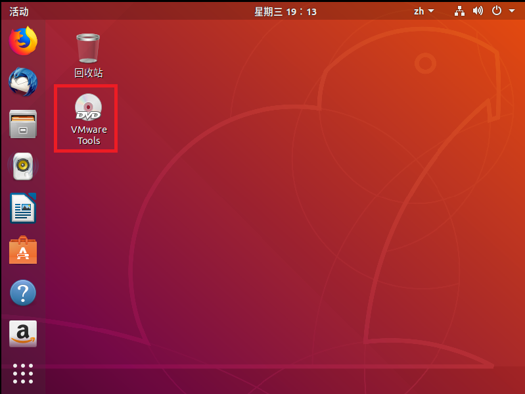Click the power icon in top bar
Screen dimensions: 525x394
(x=497, y=11)
